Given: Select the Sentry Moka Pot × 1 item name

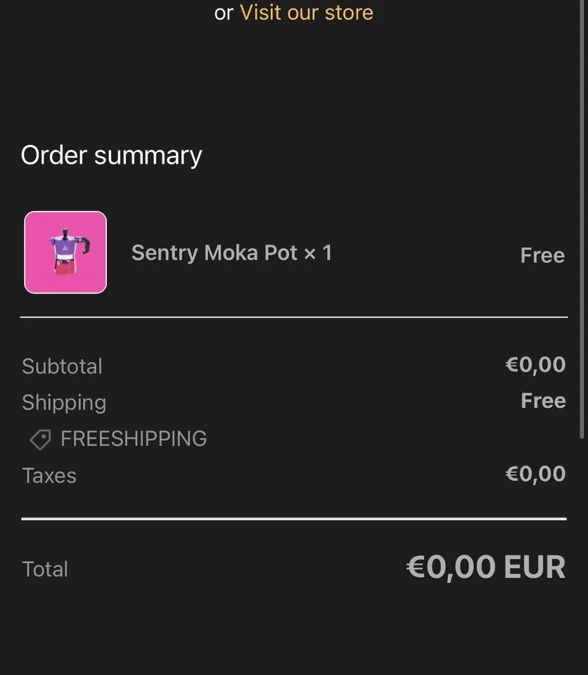Looking at the screenshot, I should pos(231,253).
